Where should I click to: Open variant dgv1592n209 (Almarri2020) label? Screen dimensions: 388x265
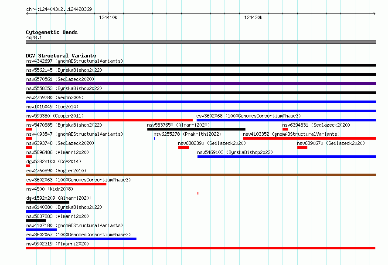59,198
